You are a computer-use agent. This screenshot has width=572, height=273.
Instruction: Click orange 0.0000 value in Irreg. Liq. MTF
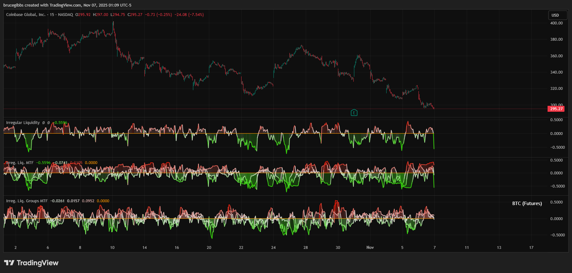coord(91,163)
